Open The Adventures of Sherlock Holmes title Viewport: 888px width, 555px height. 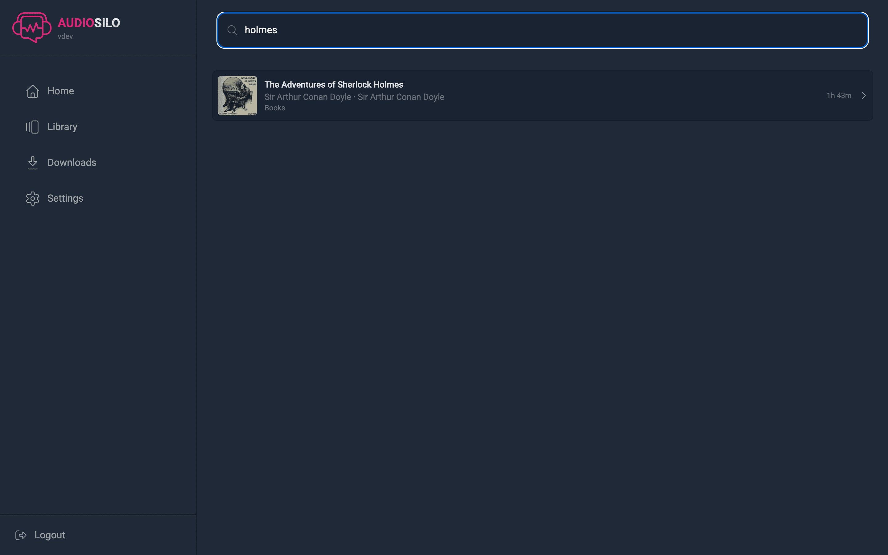(334, 84)
